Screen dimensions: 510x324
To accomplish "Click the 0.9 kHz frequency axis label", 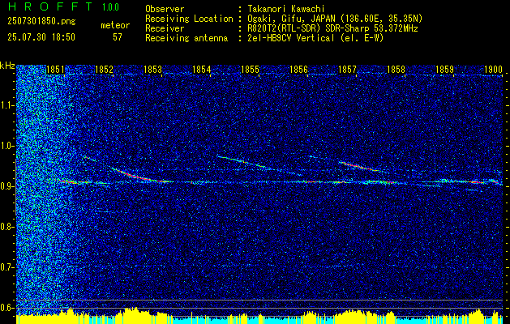I will pos(7,186).
